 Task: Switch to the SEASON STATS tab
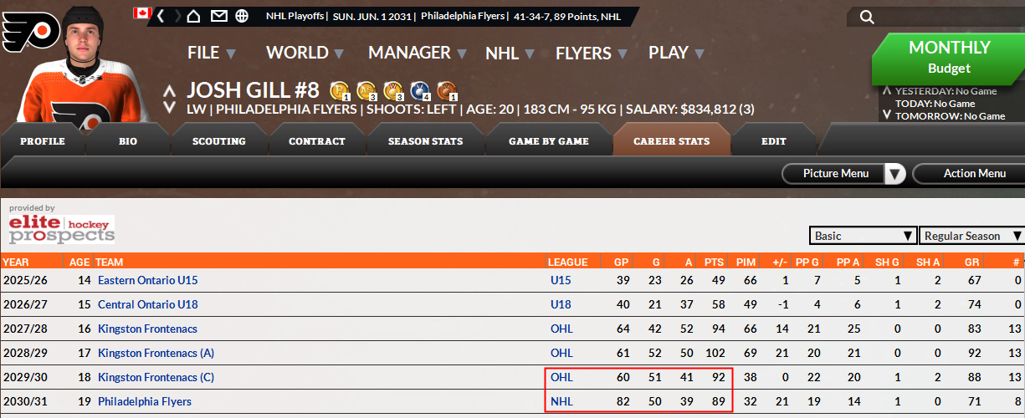[425, 141]
